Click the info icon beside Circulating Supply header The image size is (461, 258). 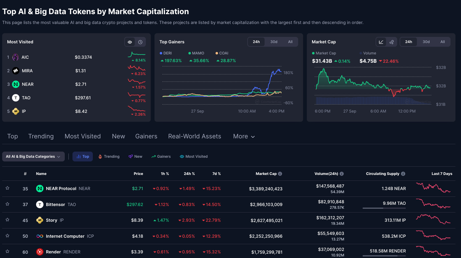coord(403,174)
